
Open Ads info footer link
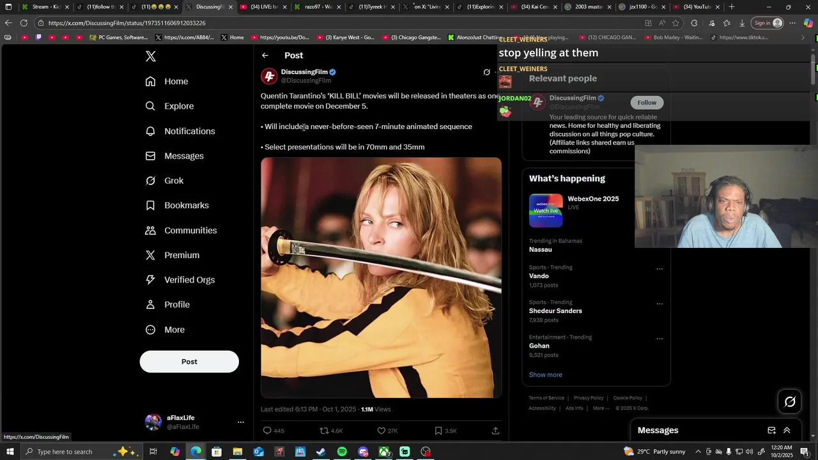coord(575,408)
